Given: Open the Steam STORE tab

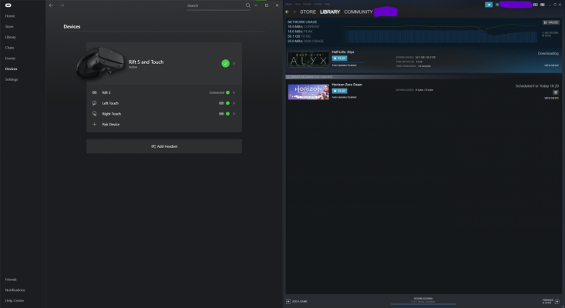Looking at the screenshot, I should pyautogui.click(x=308, y=12).
